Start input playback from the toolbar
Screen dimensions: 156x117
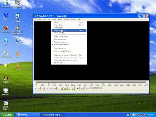[x=39, y=89]
